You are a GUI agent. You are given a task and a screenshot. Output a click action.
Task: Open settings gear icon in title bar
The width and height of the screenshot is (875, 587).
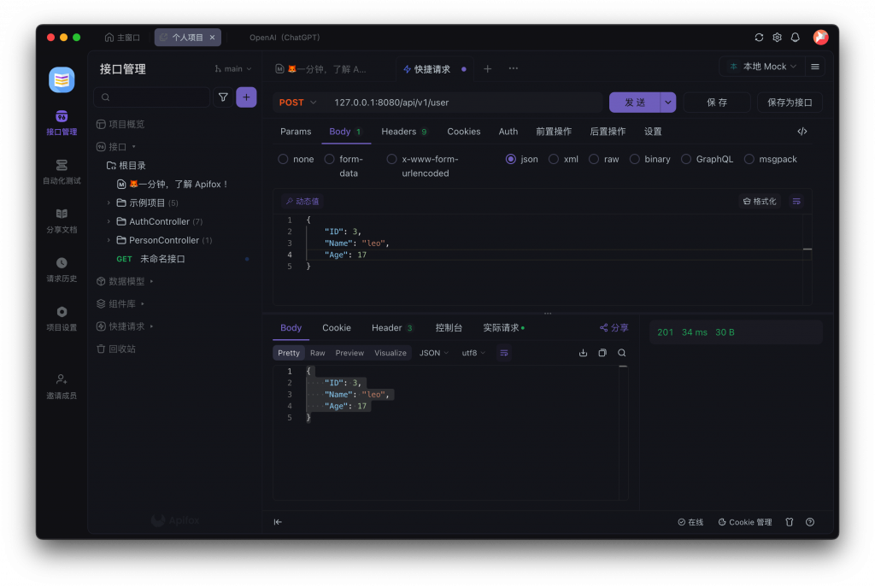(778, 38)
